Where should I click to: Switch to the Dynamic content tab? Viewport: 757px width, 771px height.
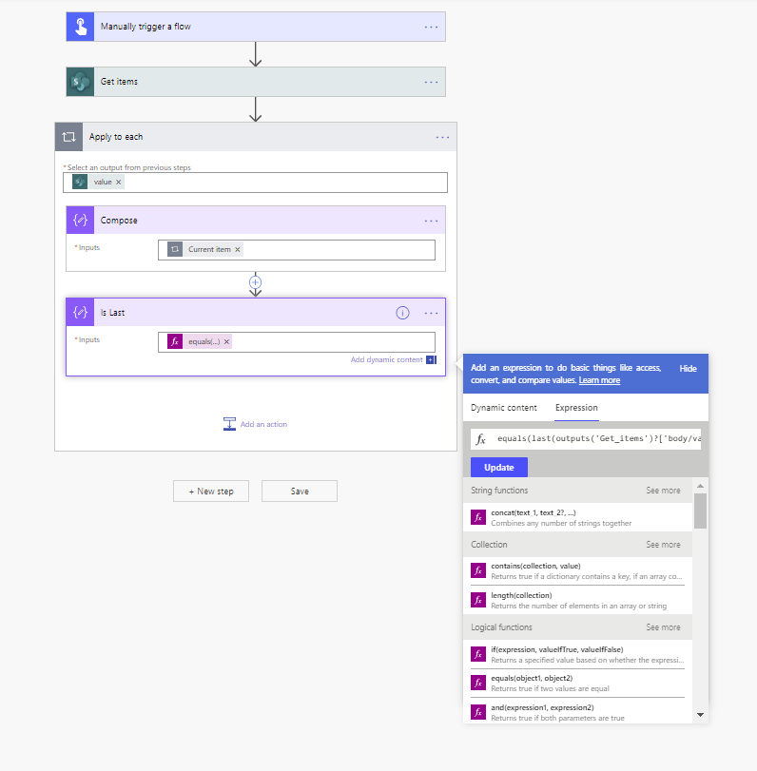point(504,408)
